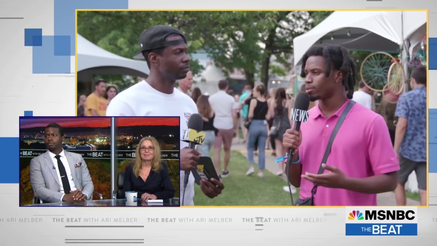Open the studio inset panel with gray-suited man
Screen dimensions: 437x246
click(x=66, y=161)
